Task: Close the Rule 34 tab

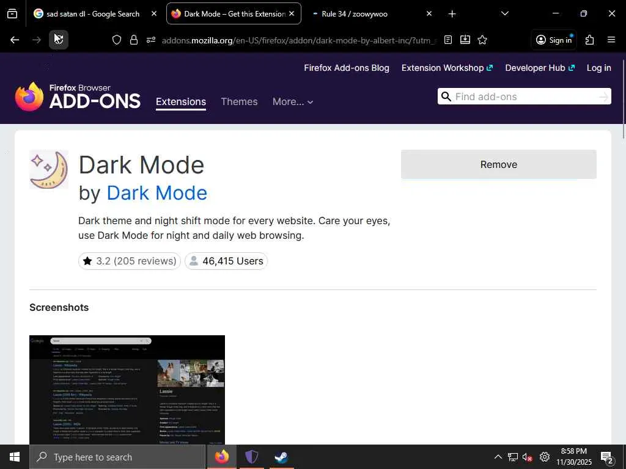Action: point(429,13)
